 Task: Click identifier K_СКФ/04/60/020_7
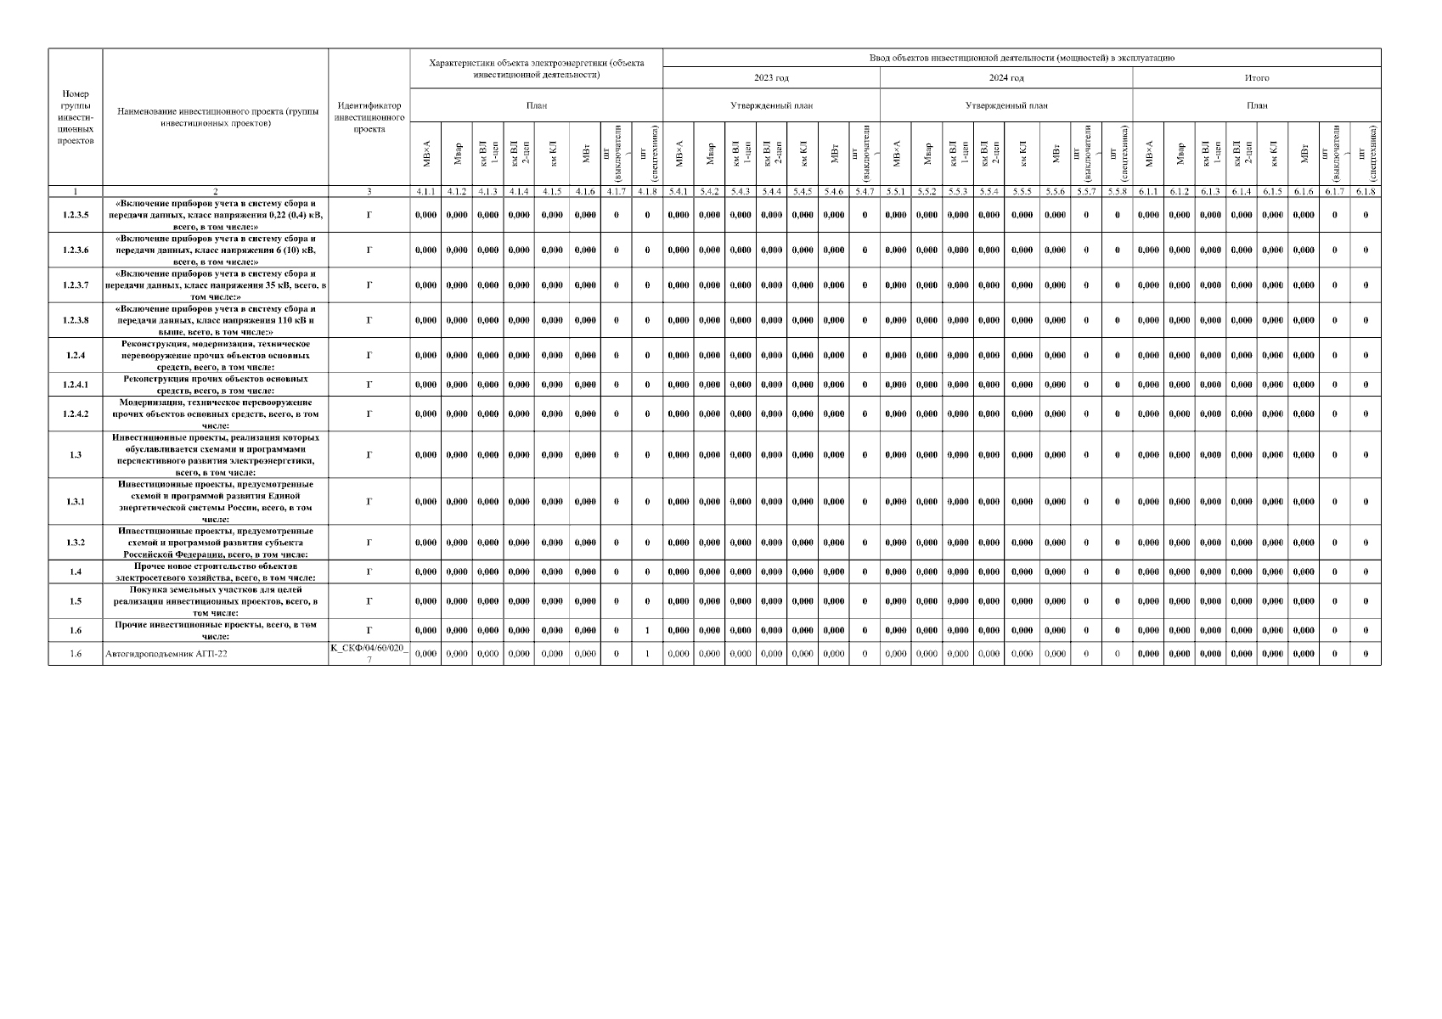pos(369,654)
